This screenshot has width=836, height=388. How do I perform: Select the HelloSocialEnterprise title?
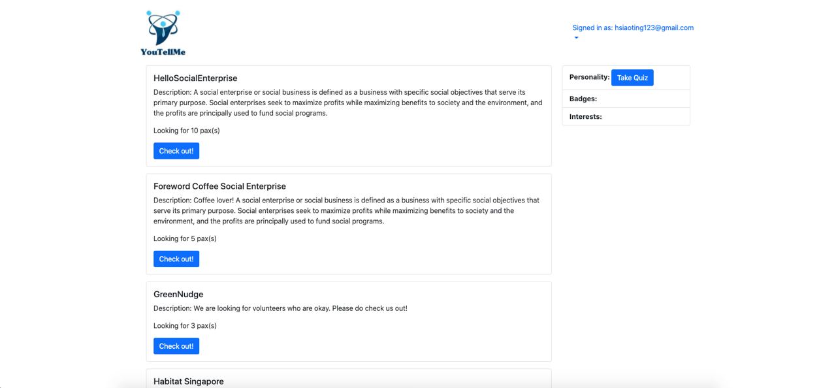pos(195,78)
